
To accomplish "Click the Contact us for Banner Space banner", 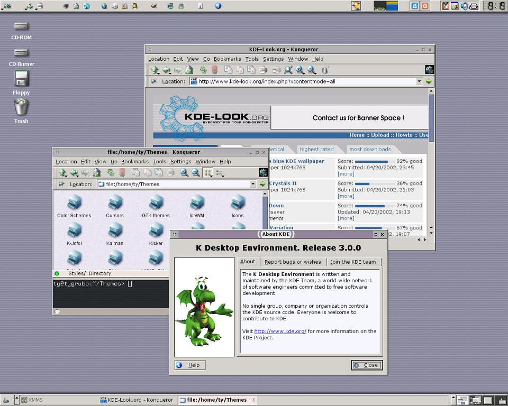I will 350,118.
